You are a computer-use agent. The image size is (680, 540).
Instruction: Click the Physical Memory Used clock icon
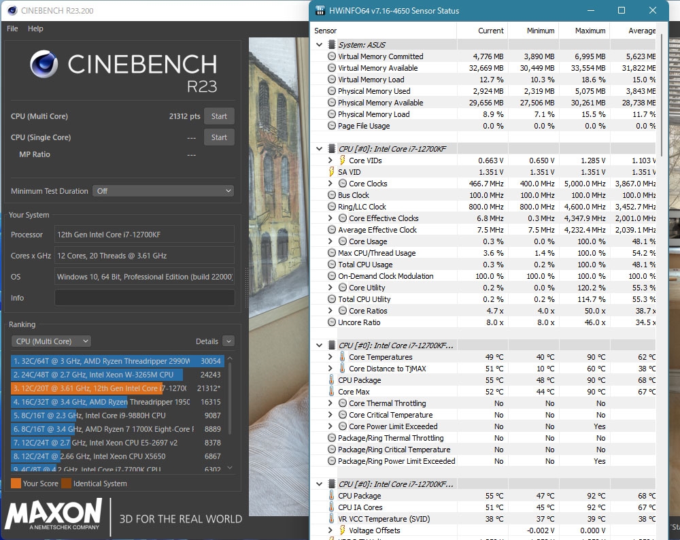[332, 91]
